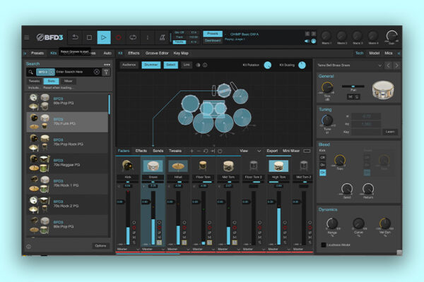424x282 pixels.
Task: Select the Hihat channel cymbal icon
Action: (x=178, y=166)
